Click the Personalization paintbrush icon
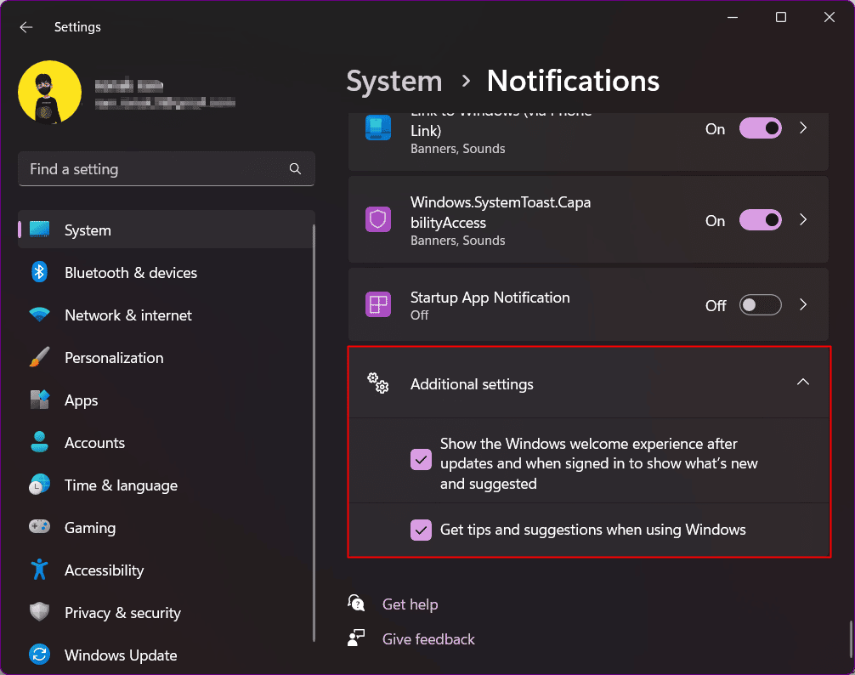Screen dimensions: 855x675 point(39,357)
